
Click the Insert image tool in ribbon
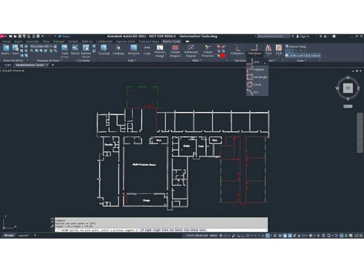point(6,50)
